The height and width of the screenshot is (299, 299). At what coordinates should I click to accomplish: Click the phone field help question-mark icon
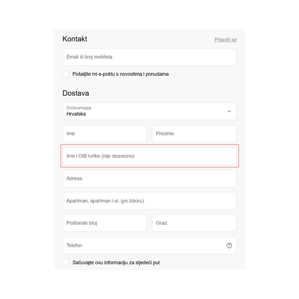[x=229, y=246]
